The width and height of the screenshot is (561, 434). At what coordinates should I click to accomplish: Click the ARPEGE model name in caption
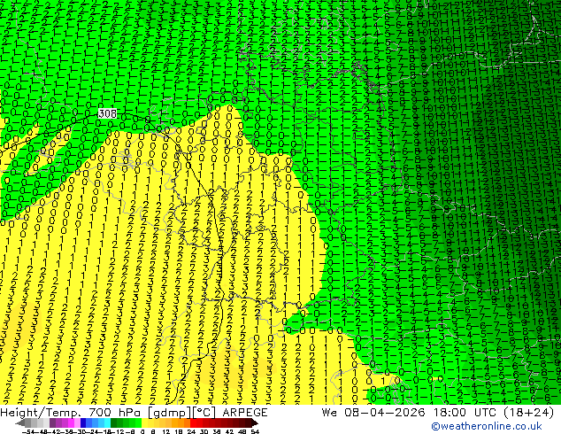click(245, 413)
